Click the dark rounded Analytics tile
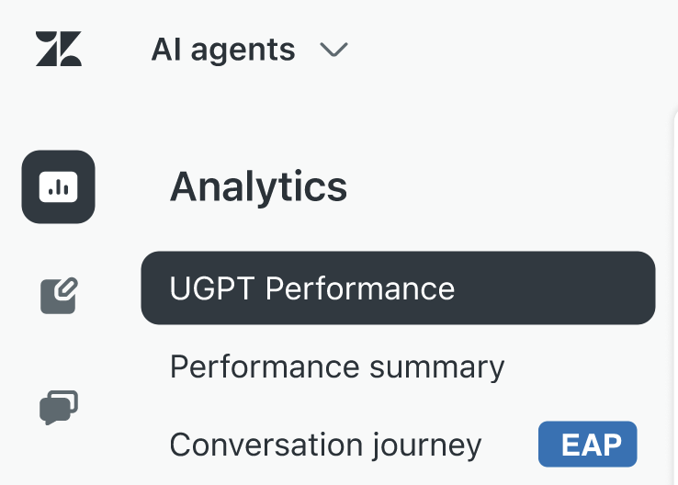Viewport: 678px width, 485px height. click(x=59, y=186)
